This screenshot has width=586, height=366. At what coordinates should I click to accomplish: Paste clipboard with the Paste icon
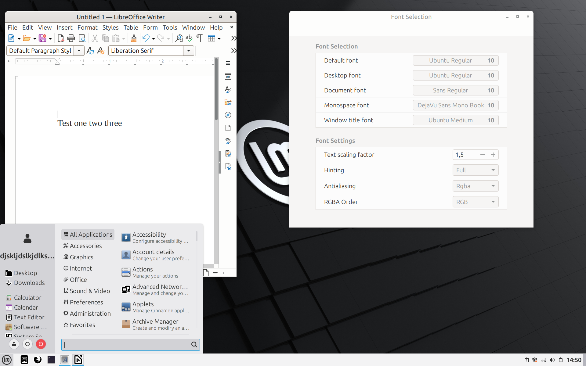click(116, 38)
